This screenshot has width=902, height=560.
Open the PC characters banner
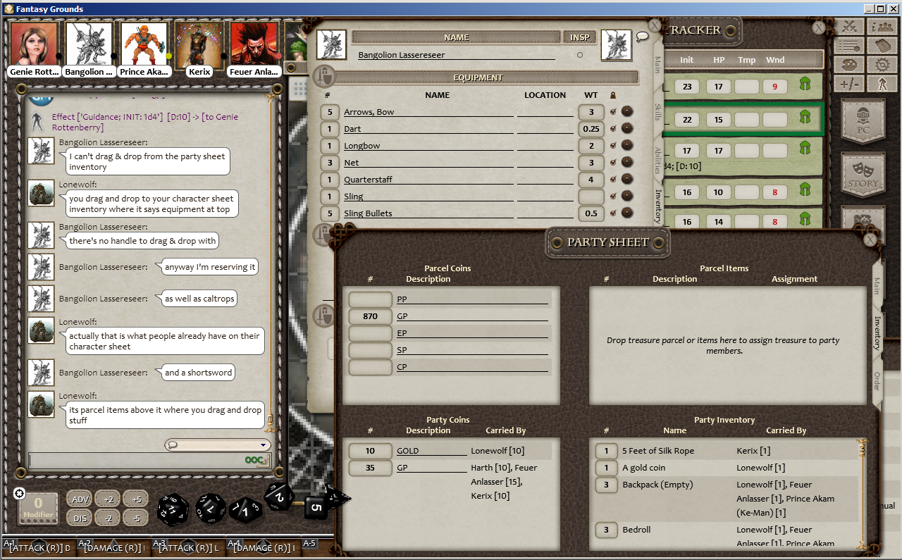point(863,122)
